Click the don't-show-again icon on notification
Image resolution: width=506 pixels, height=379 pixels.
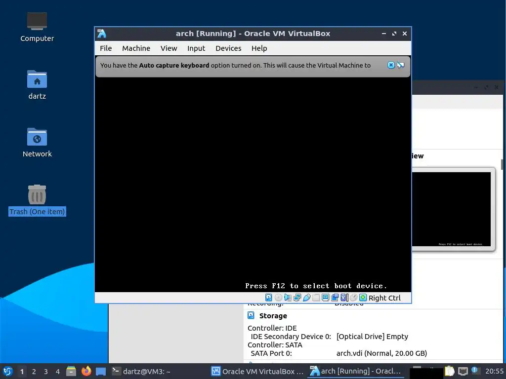click(400, 65)
